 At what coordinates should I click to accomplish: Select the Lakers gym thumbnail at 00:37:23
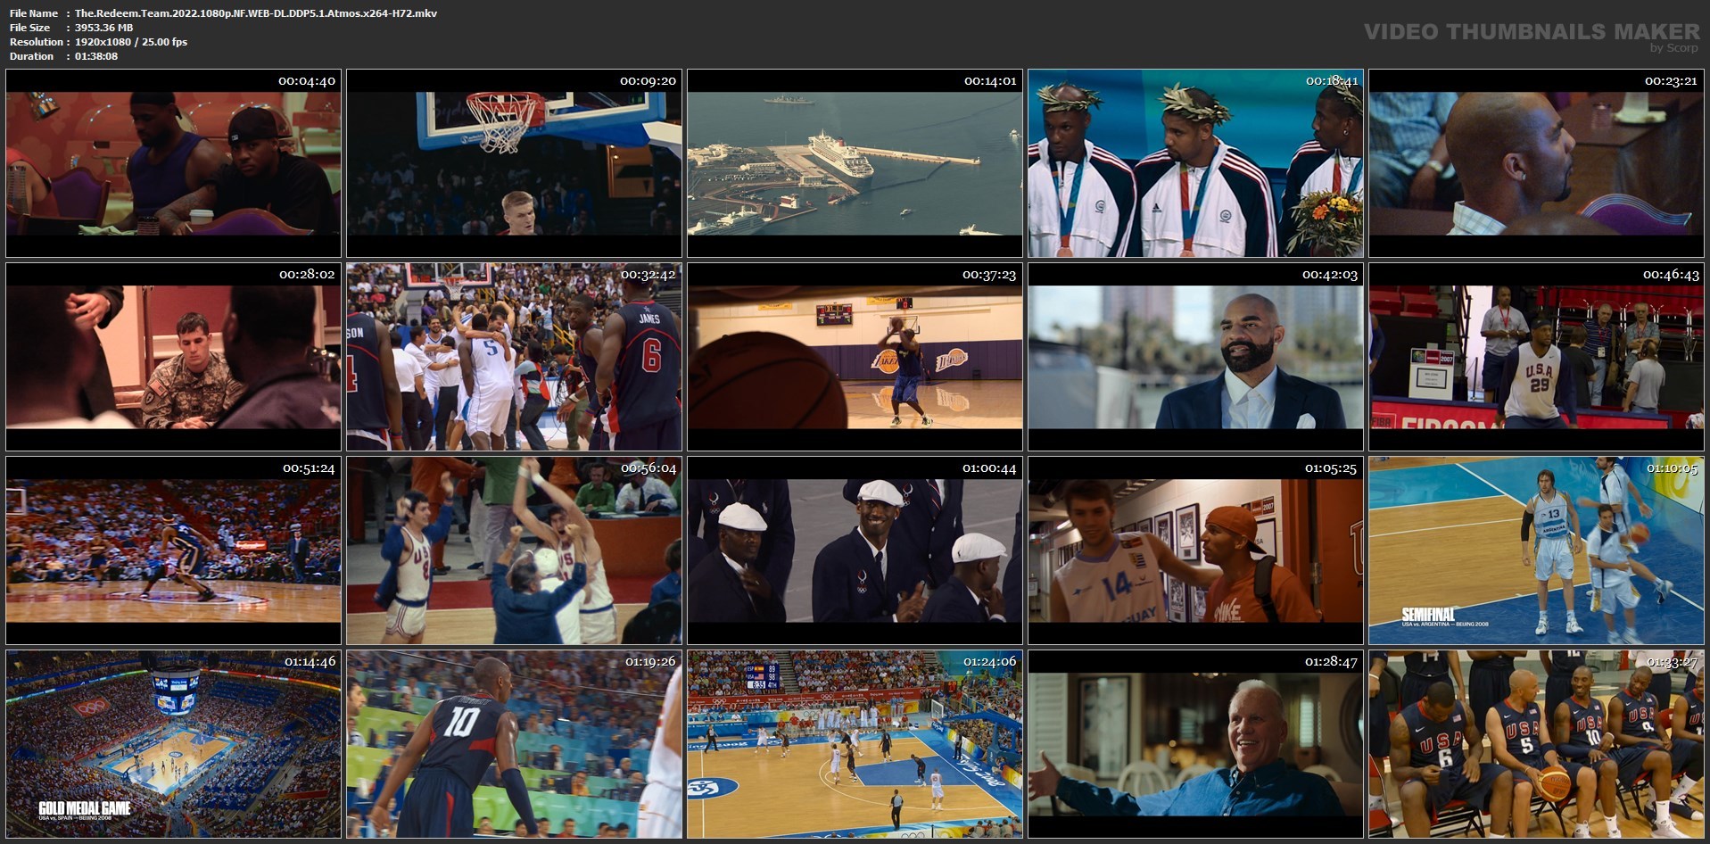coord(855,357)
